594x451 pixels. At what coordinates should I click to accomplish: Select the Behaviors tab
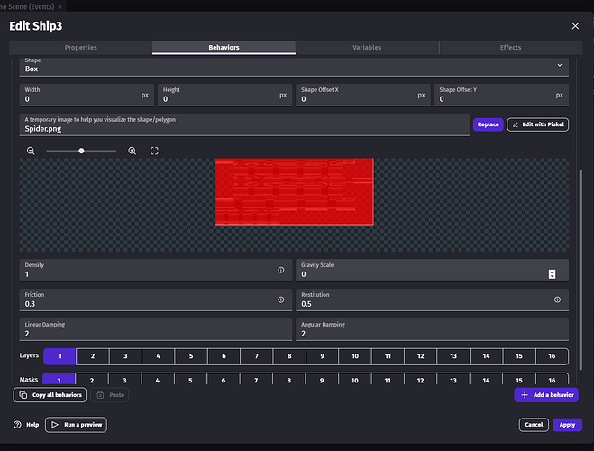(x=224, y=48)
